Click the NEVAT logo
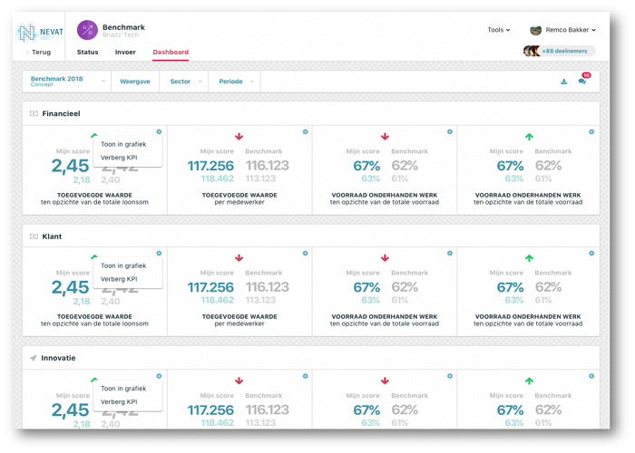The width and height of the screenshot is (635, 453). (39, 32)
